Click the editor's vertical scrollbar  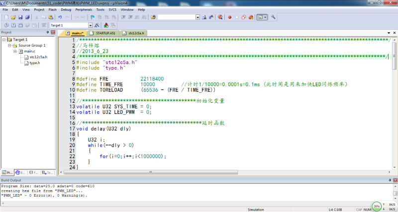click(x=395, y=99)
